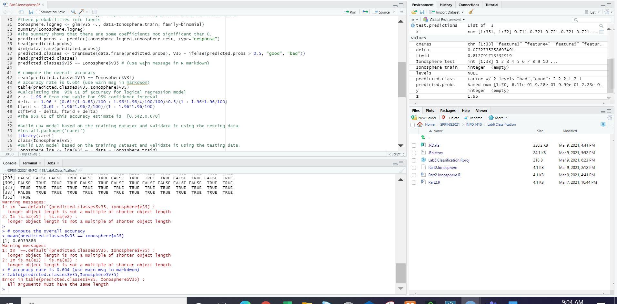Viewport: 617px width, 304px height.
Task: Toggle the Source on Save checkbox
Action: point(38,12)
